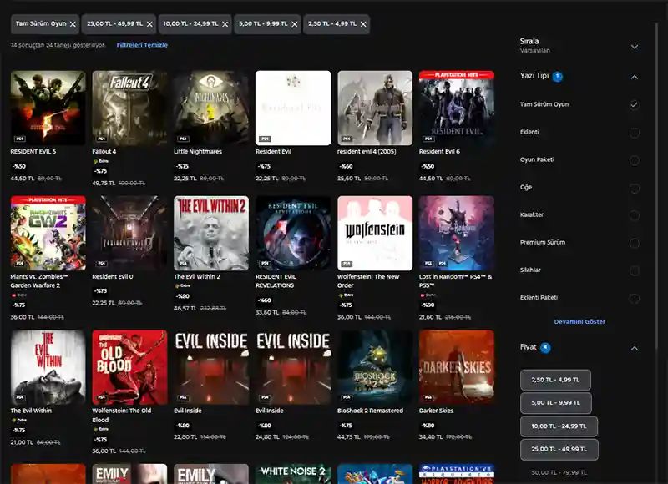
Task: Open Plants vs. Zombies Garden Warfare 2 cover
Action: tap(48, 234)
